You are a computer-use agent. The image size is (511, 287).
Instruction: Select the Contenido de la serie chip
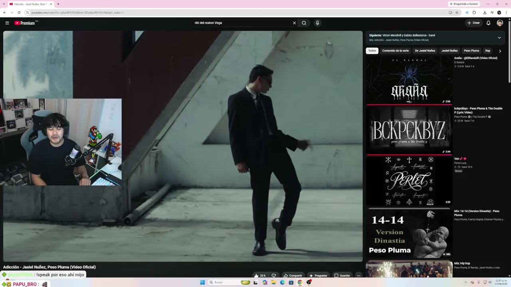[x=395, y=51]
